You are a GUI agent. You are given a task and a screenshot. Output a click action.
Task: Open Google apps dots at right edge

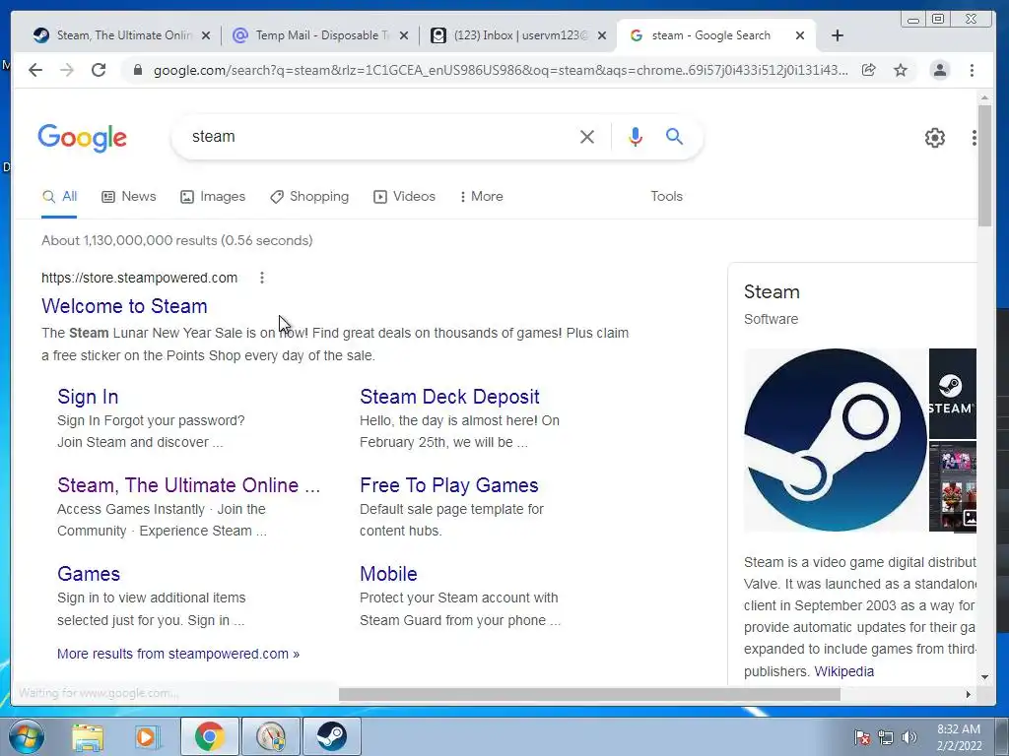tap(974, 138)
